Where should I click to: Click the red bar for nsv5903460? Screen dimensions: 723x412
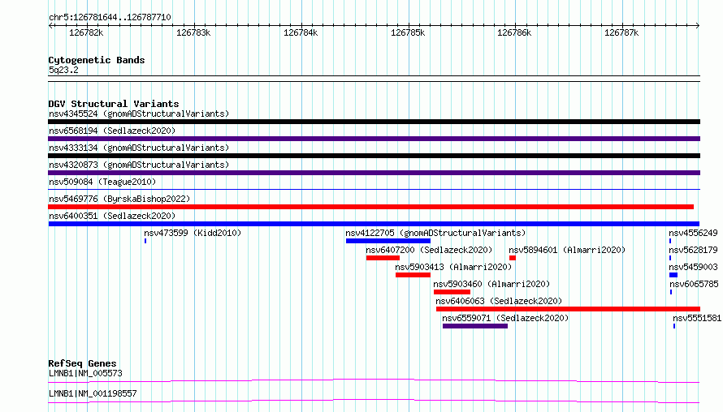[x=452, y=292]
